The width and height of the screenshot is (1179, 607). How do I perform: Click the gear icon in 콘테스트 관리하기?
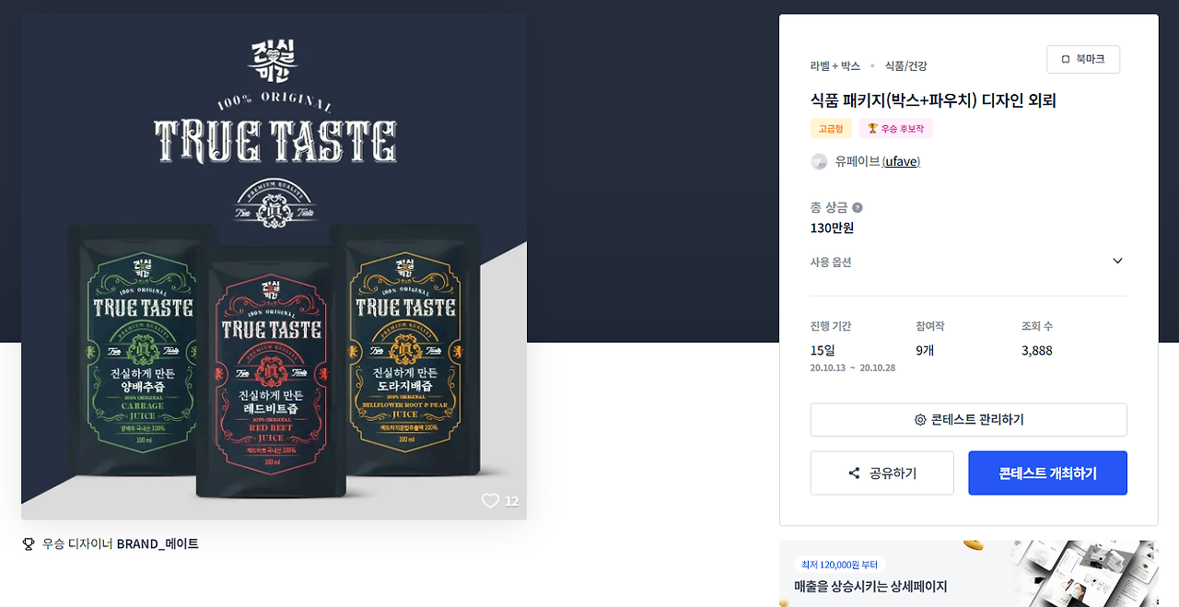920,419
